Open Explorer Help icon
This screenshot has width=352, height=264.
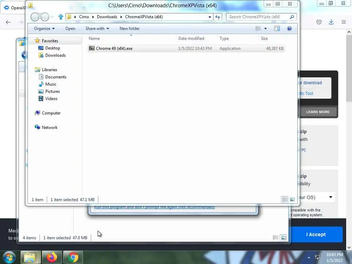289,29
